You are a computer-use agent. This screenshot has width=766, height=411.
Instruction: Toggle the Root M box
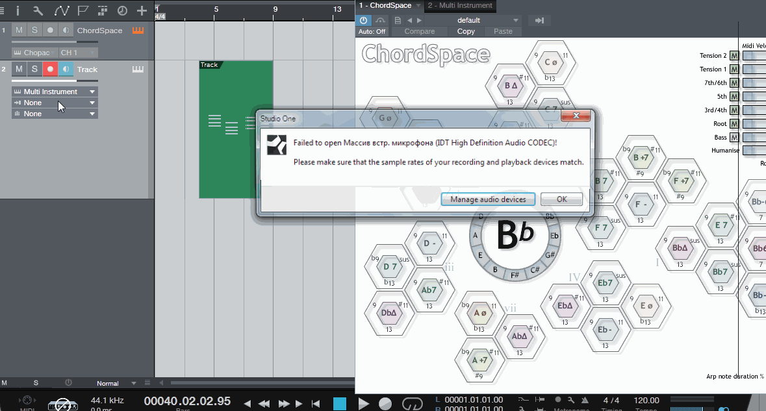734,124
